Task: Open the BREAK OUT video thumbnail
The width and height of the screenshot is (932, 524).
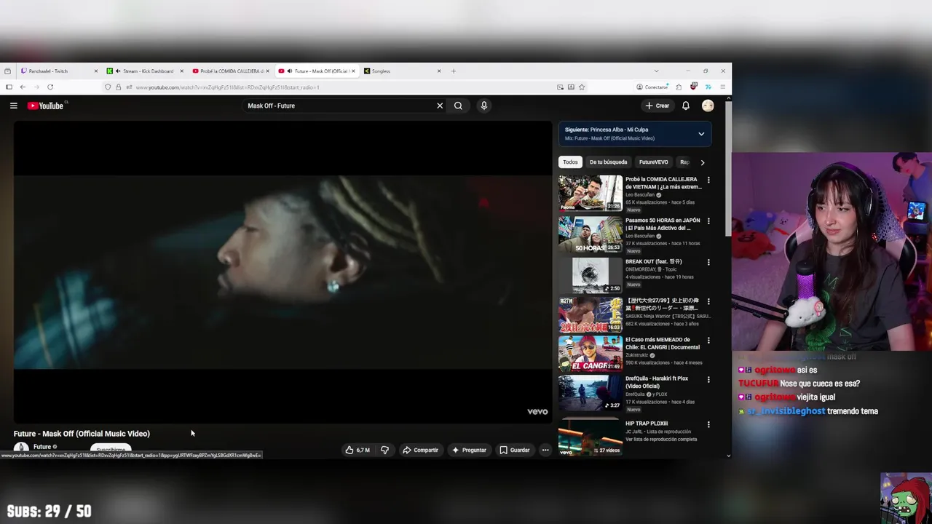Action: point(591,275)
